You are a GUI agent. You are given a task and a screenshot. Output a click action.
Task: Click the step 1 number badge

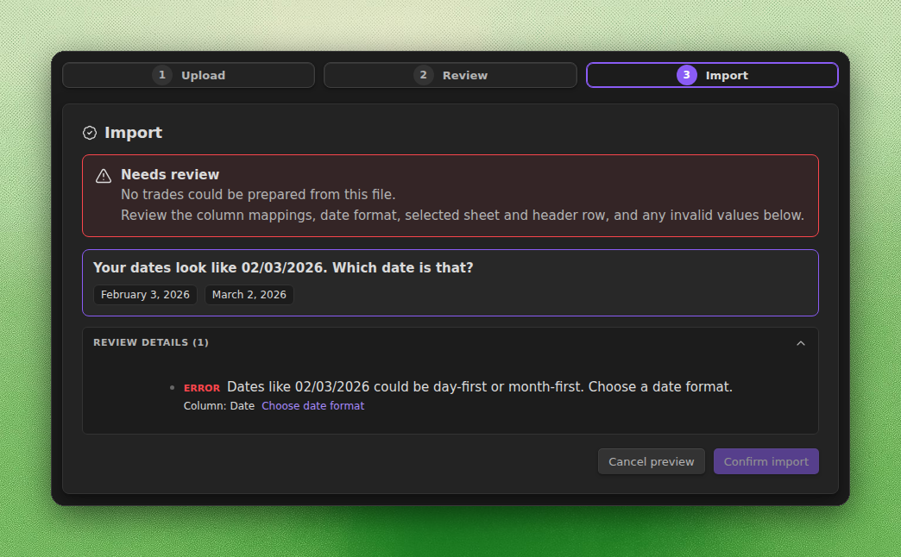click(162, 75)
